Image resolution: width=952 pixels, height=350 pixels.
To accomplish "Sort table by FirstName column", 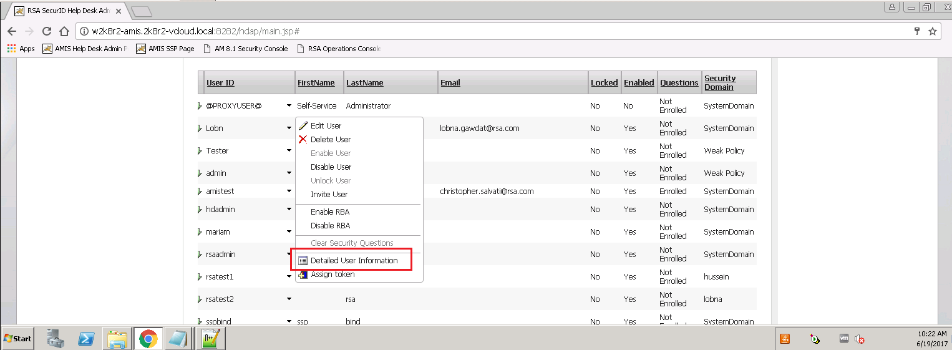I will tap(316, 82).
